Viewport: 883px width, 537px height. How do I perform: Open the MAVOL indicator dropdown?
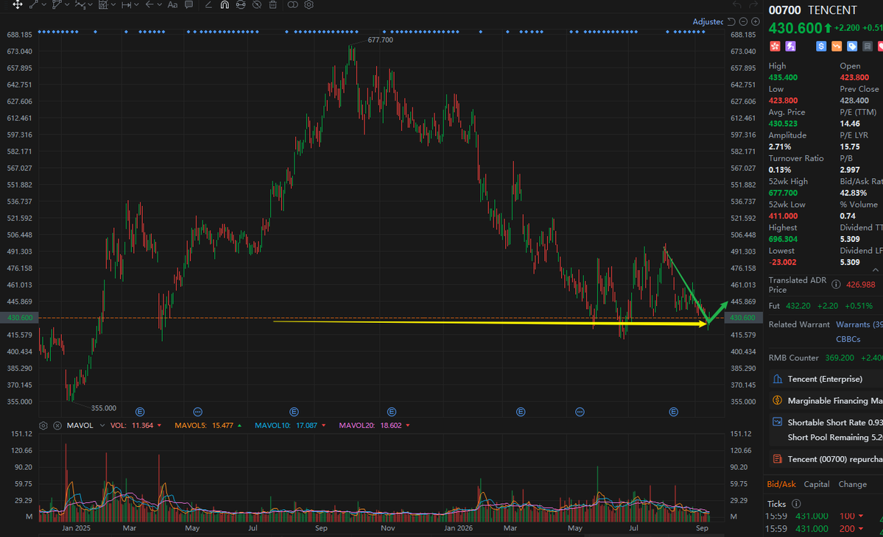tap(102, 426)
